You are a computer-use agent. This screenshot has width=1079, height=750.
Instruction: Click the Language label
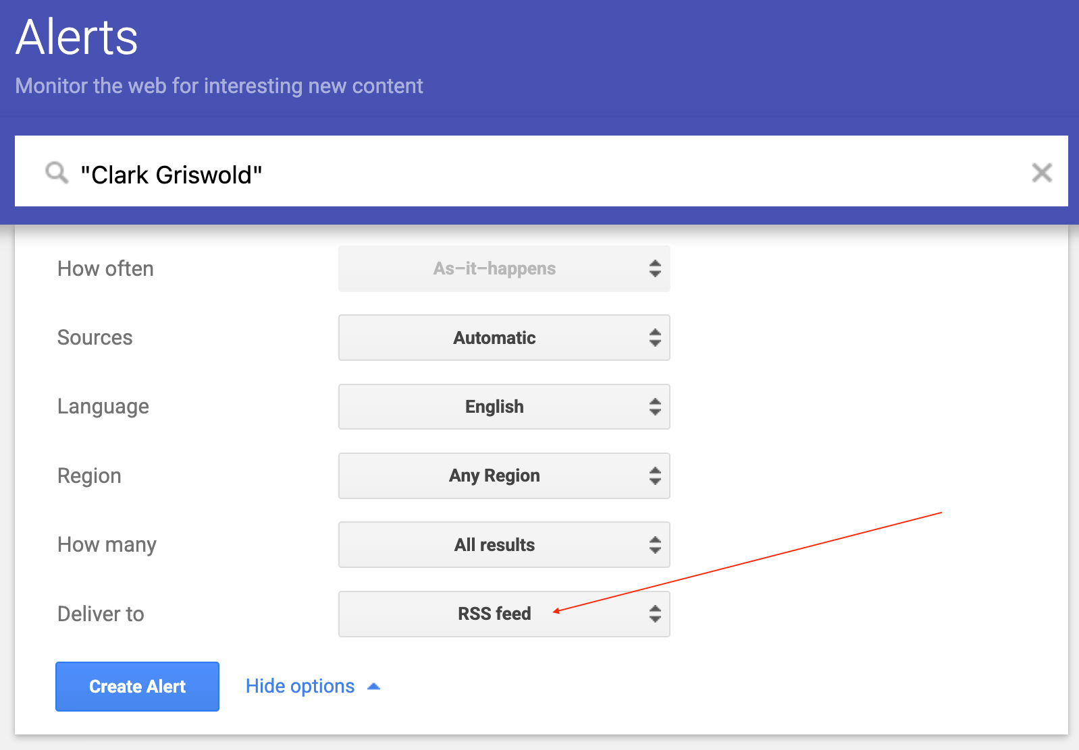103,407
